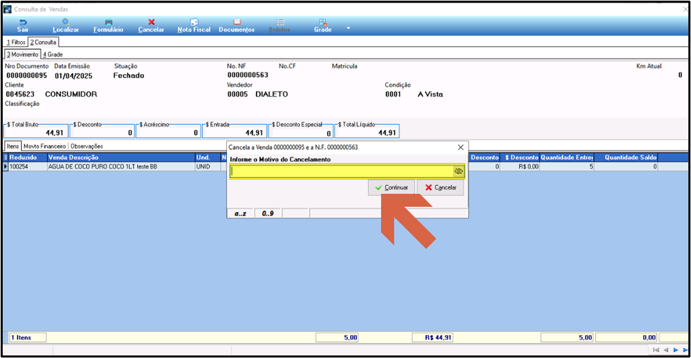This screenshot has width=691, height=358.
Task: Click the Continuar button in dialog
Action: [391, 187]
